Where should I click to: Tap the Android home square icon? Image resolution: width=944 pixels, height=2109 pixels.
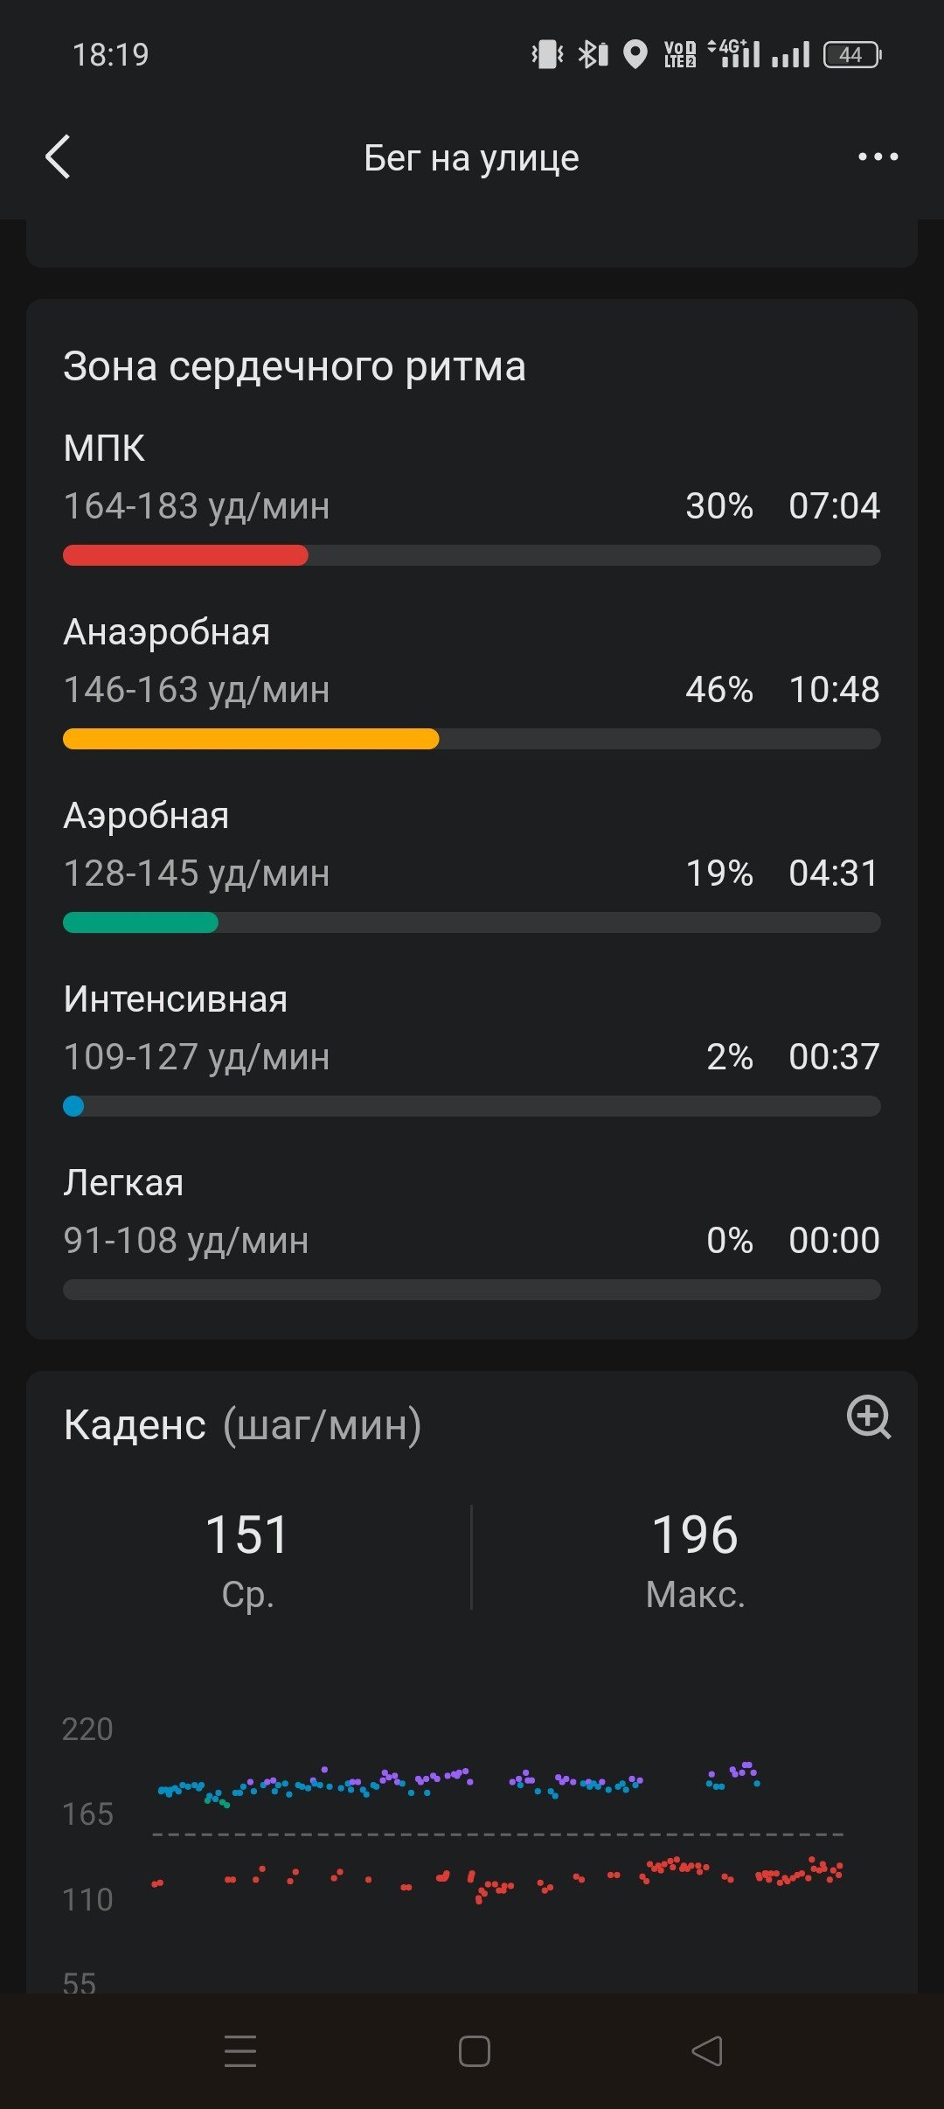pyautogui.click(x=474, y=2051)
